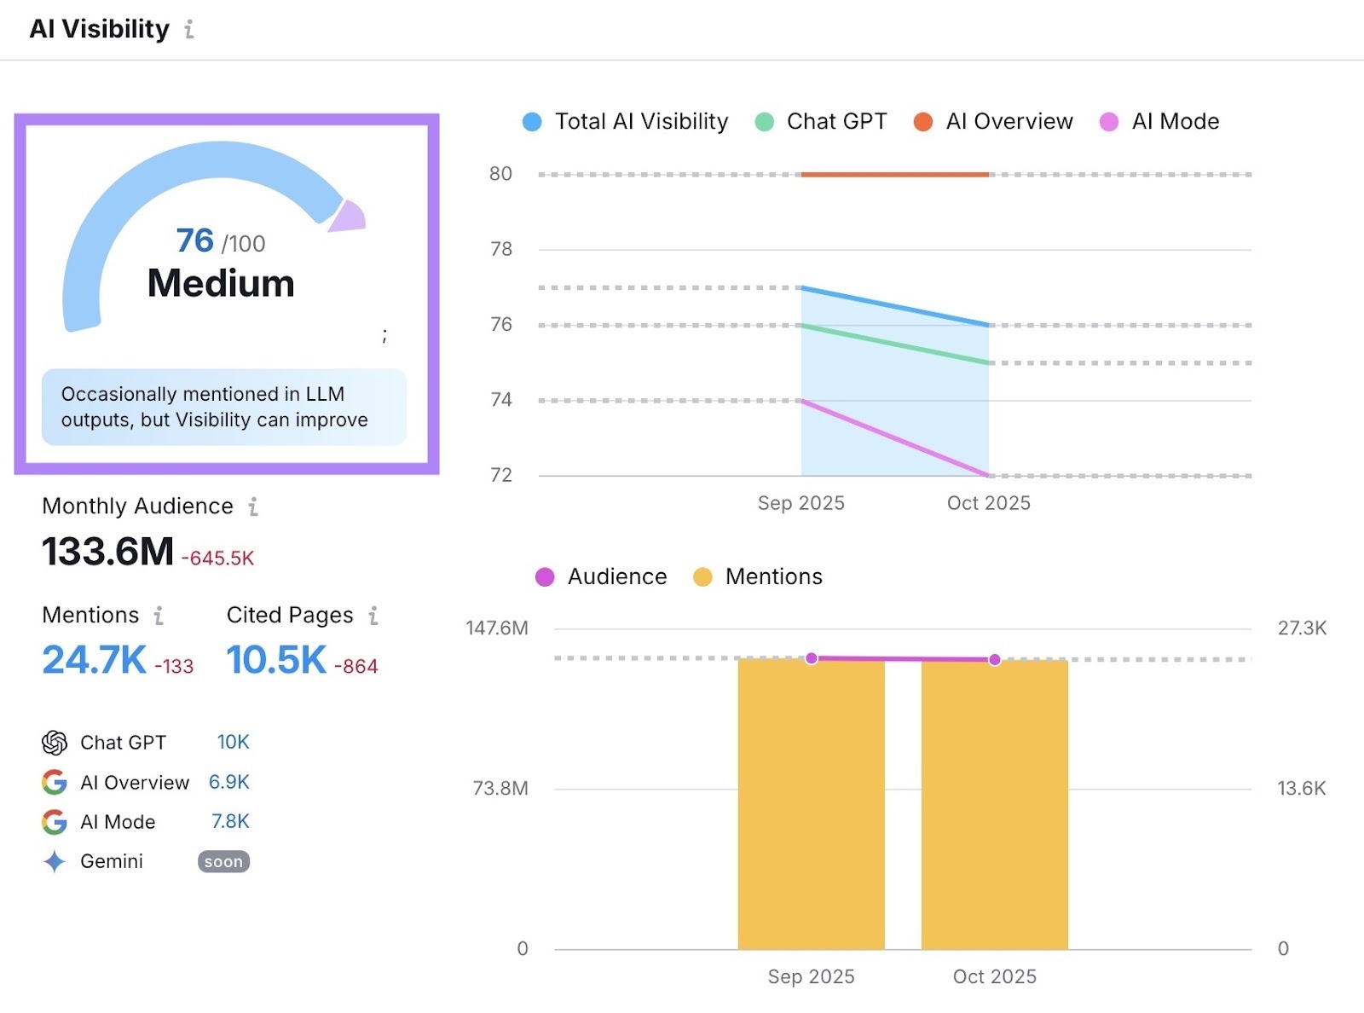
Task: Click the Monthly Audience info icon
Action: click(x=251, y=507)
